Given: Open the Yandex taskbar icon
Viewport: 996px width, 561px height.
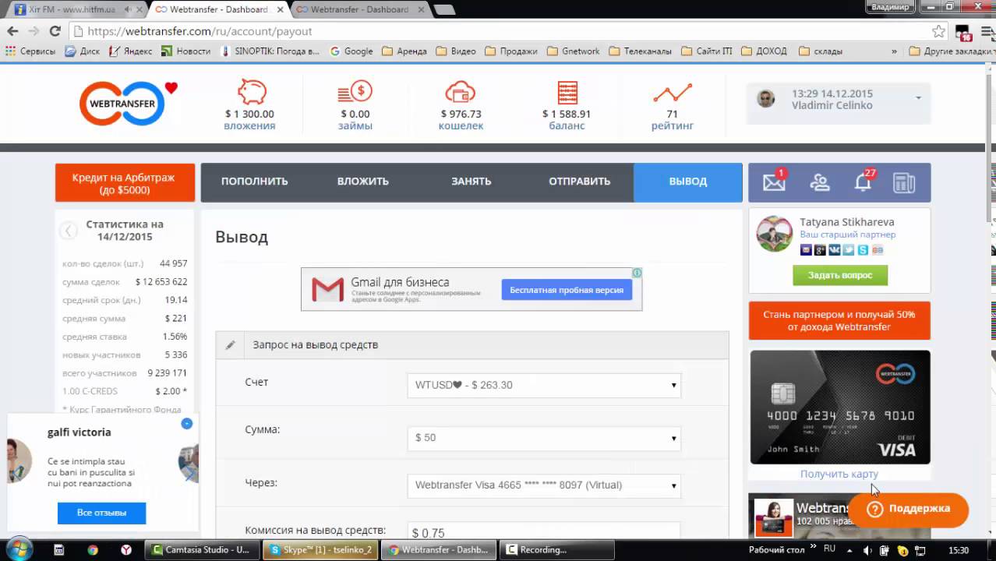Looking at the screenshot, I should pyautogui.click(x=125, y=549).
